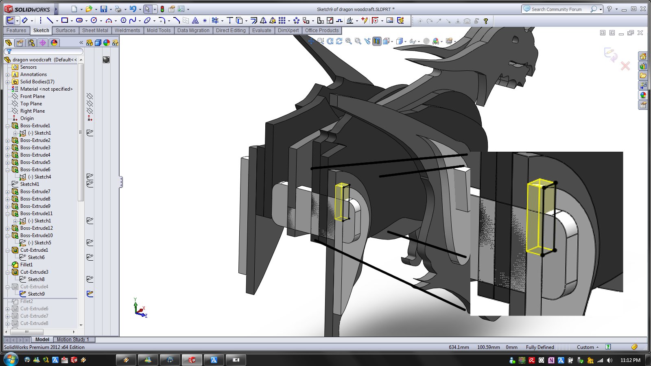Select the Line sketch tool
The height and width of the screenshot is (366, 651).
pyautogui.click(x=50, y=20)
